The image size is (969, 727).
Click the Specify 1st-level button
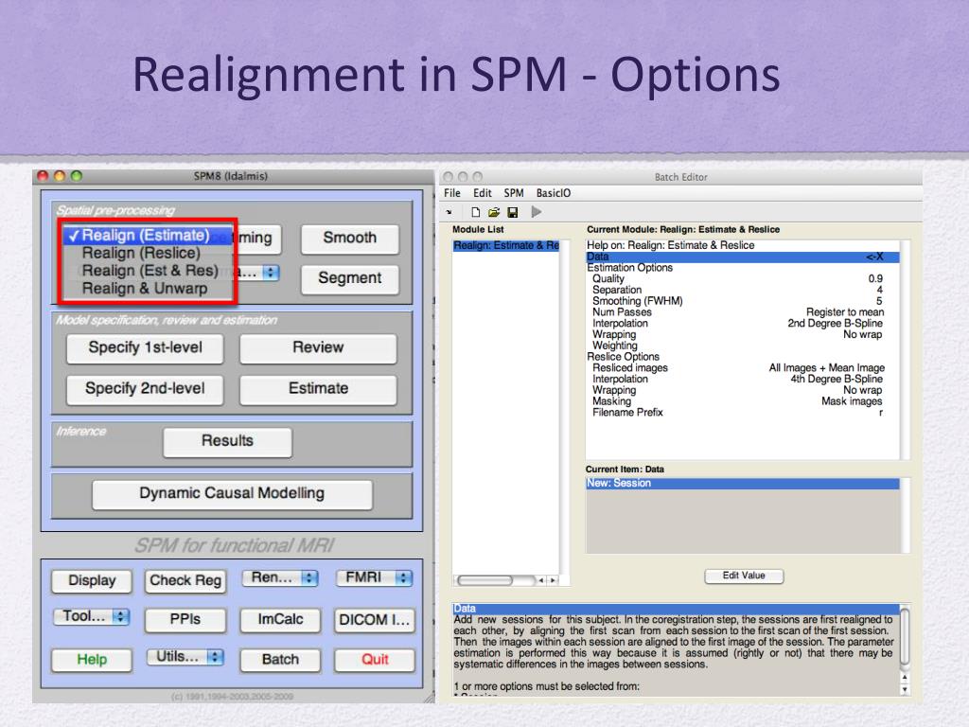pos(145,348)
